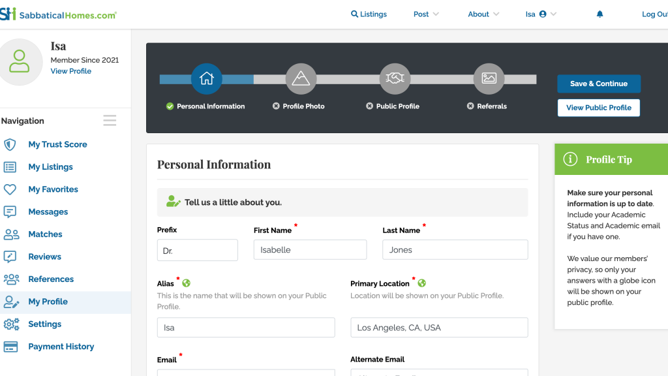668x376 pixels.
Task: Click the View Public Profile button
Action: click(598, 108)
